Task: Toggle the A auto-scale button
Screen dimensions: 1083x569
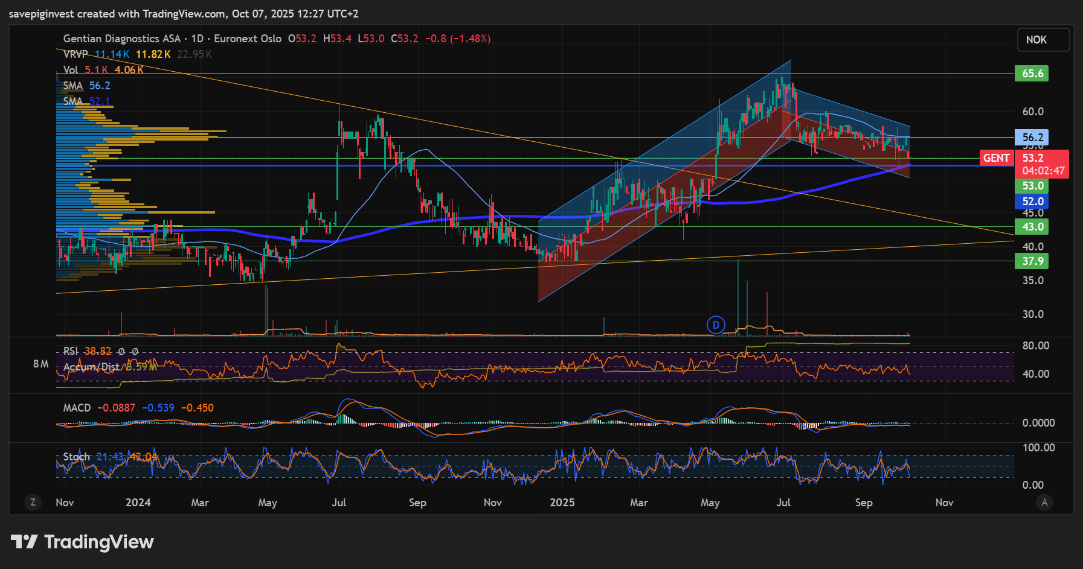Action: pos(1044,502)
